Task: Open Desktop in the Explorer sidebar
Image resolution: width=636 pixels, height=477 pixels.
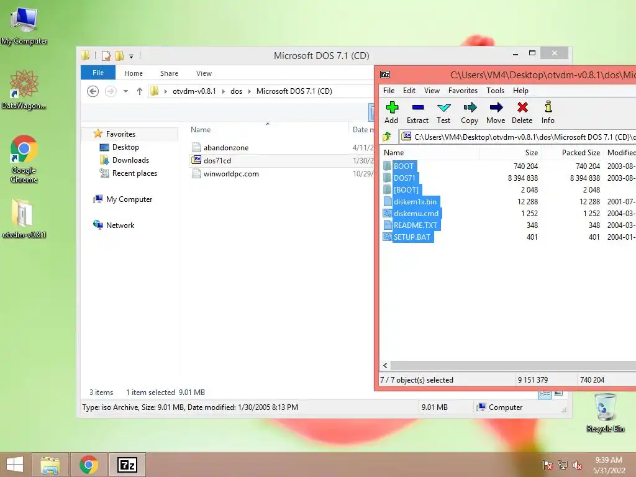Action: 125,147
